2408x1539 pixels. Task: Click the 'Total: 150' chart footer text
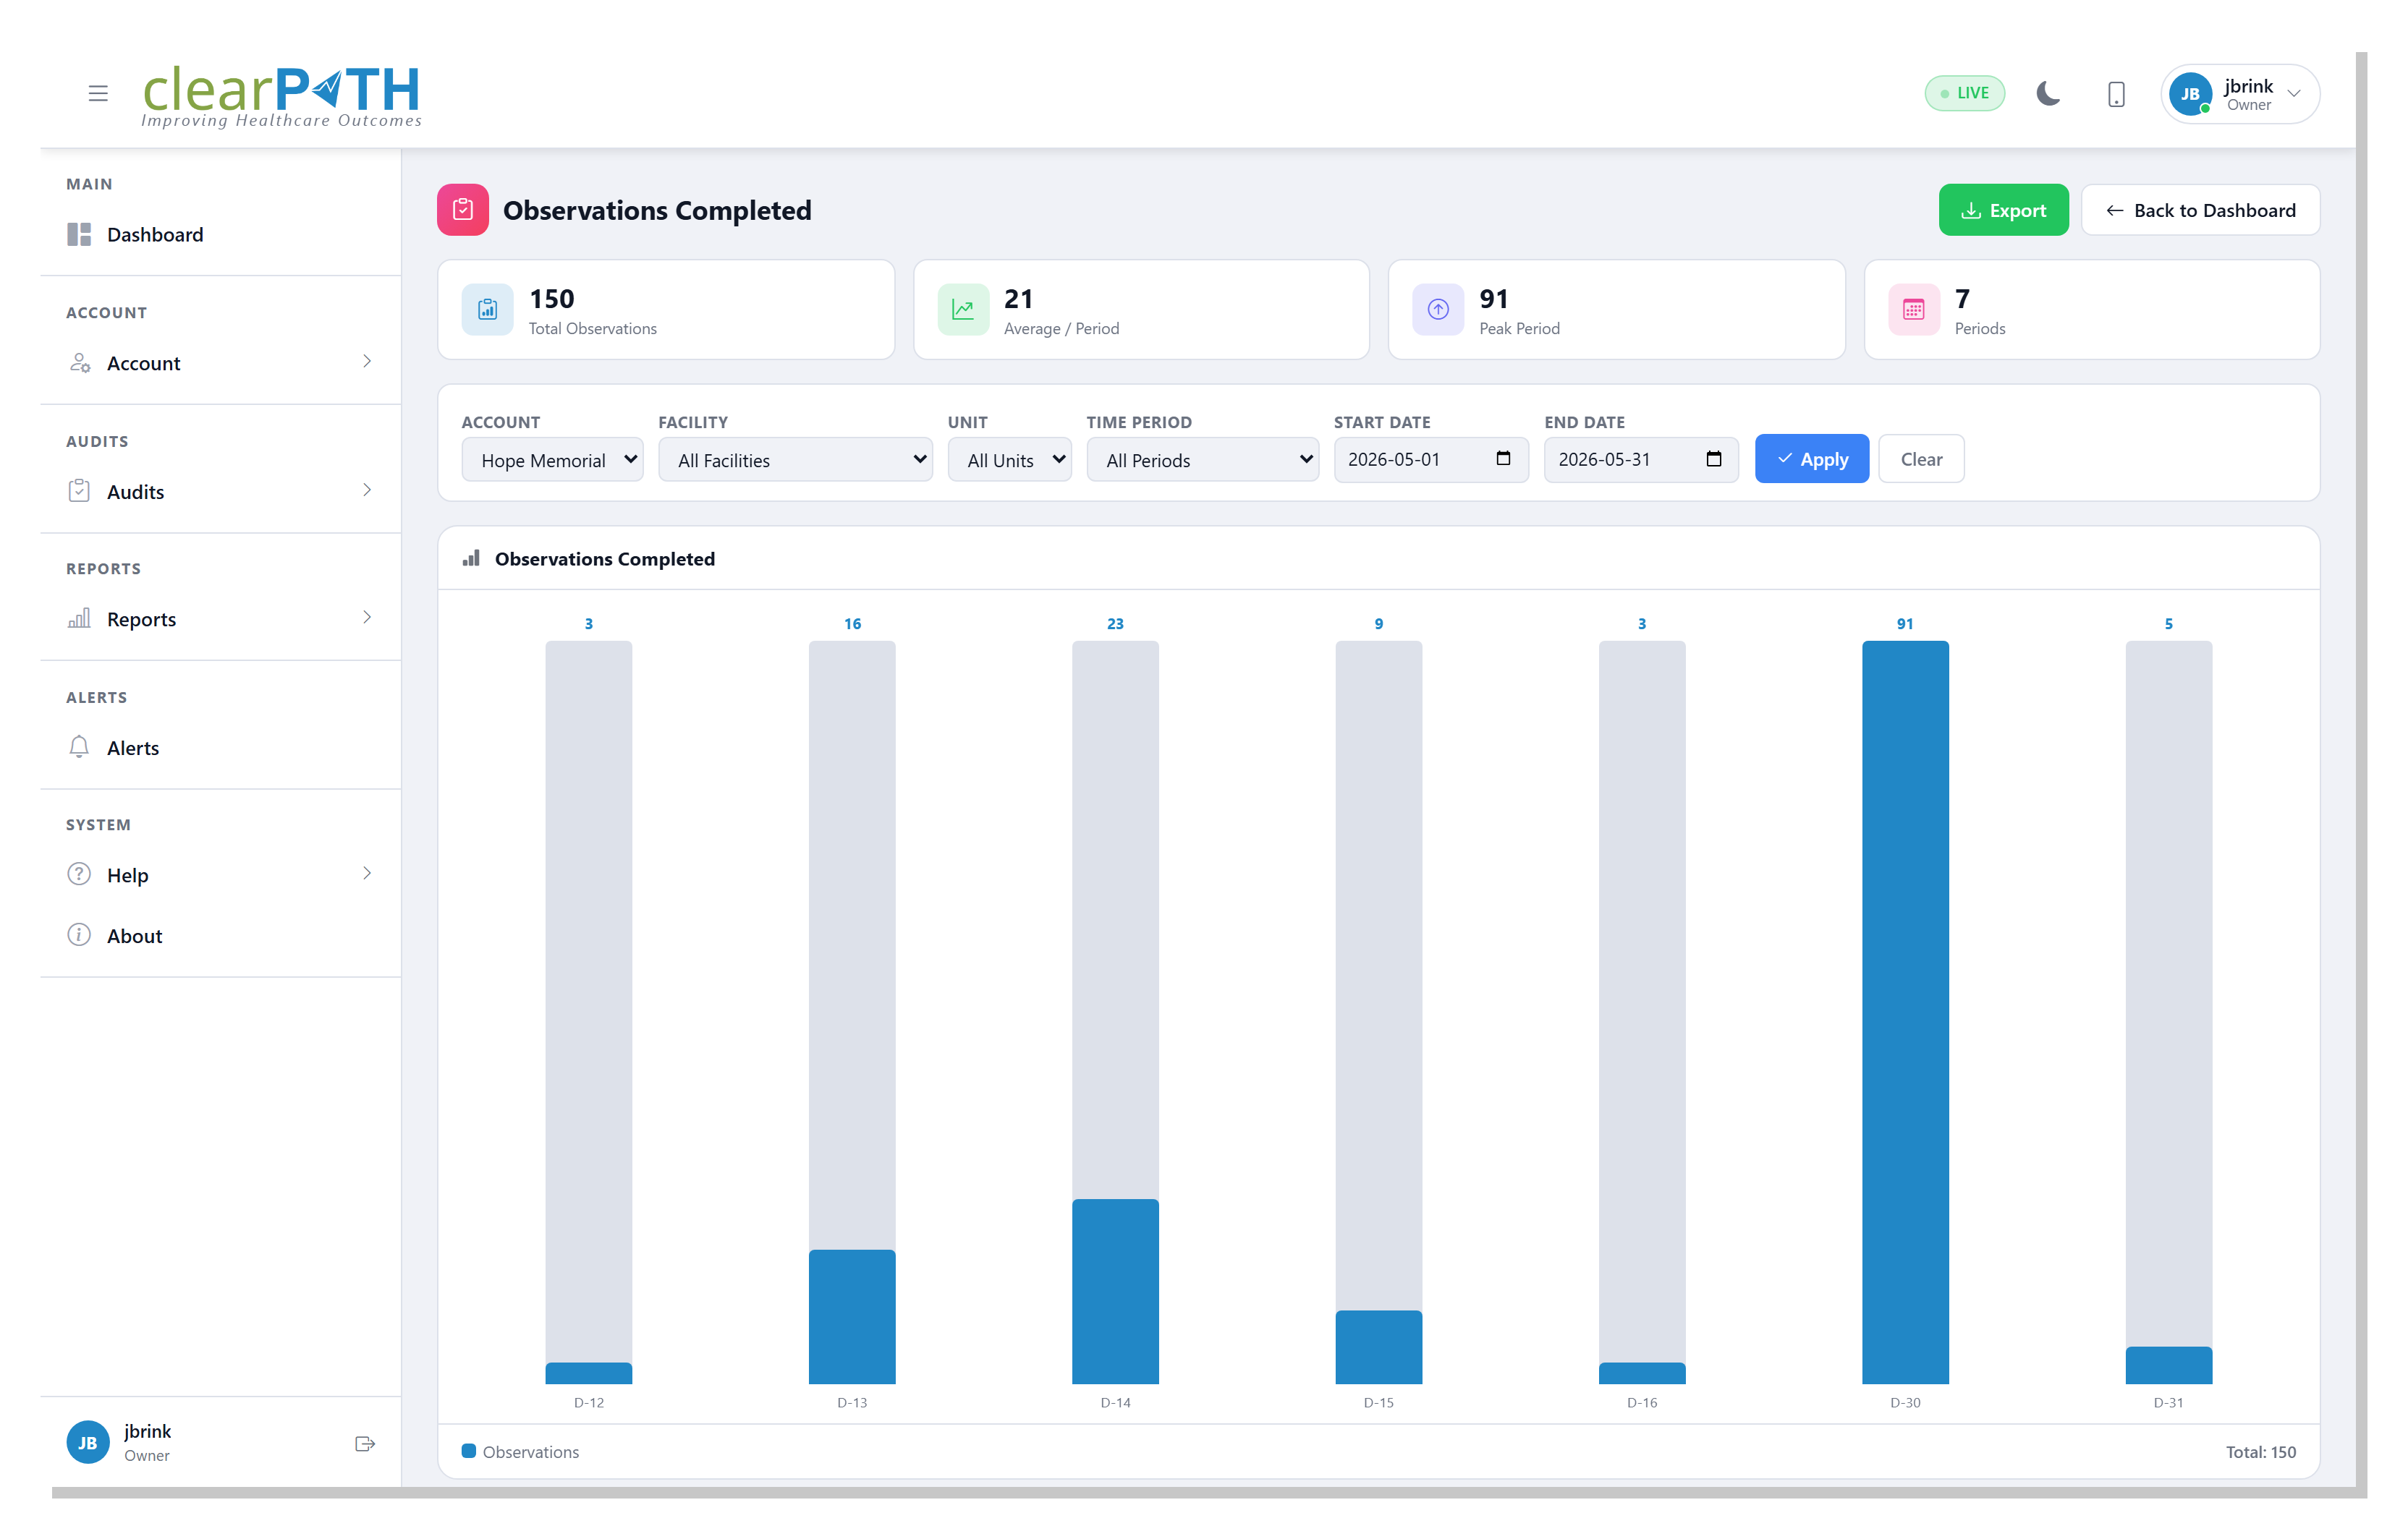pyautogui.click(x=2260, y=1452)
